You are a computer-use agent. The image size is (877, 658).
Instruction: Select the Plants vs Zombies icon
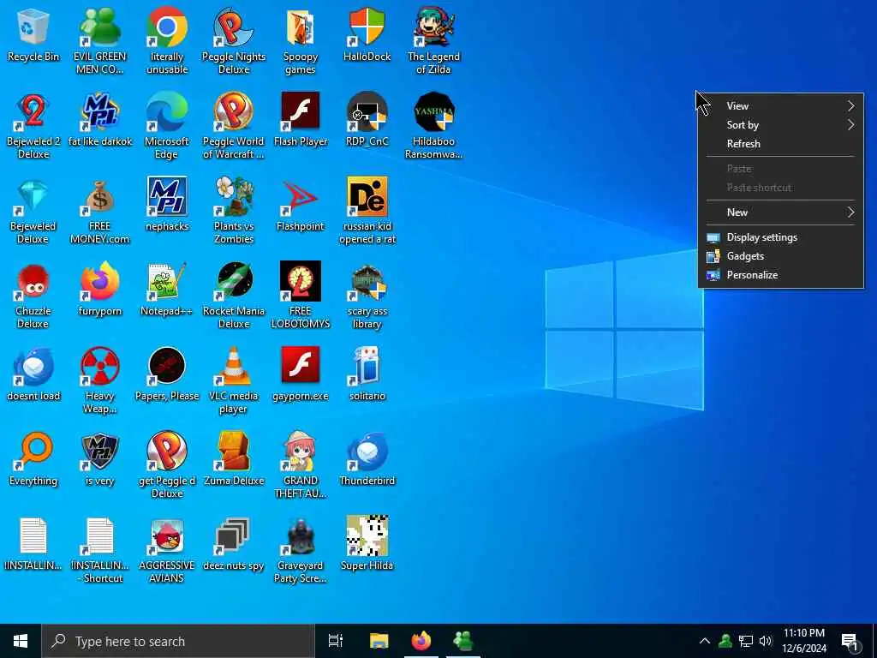pyautogui.click(x=234, y=196)
